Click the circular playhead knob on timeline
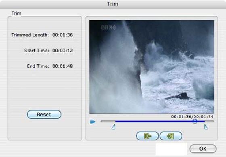Viewport: 226px width, 157px height. click(x=195, y=121)
